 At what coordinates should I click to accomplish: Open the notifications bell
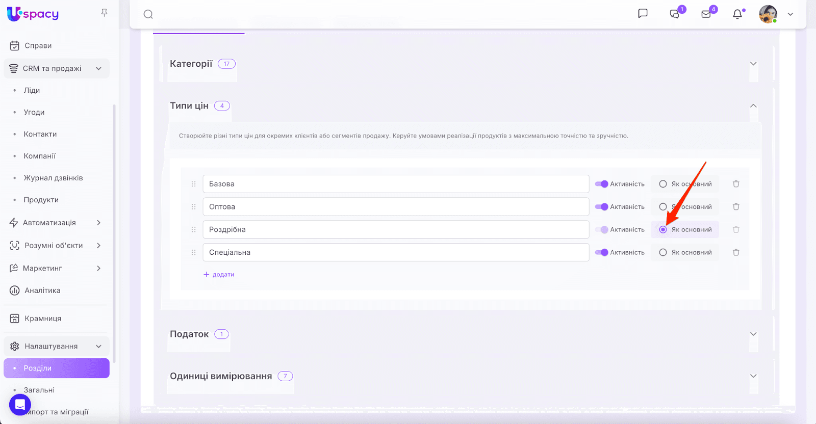click(737, 14)
